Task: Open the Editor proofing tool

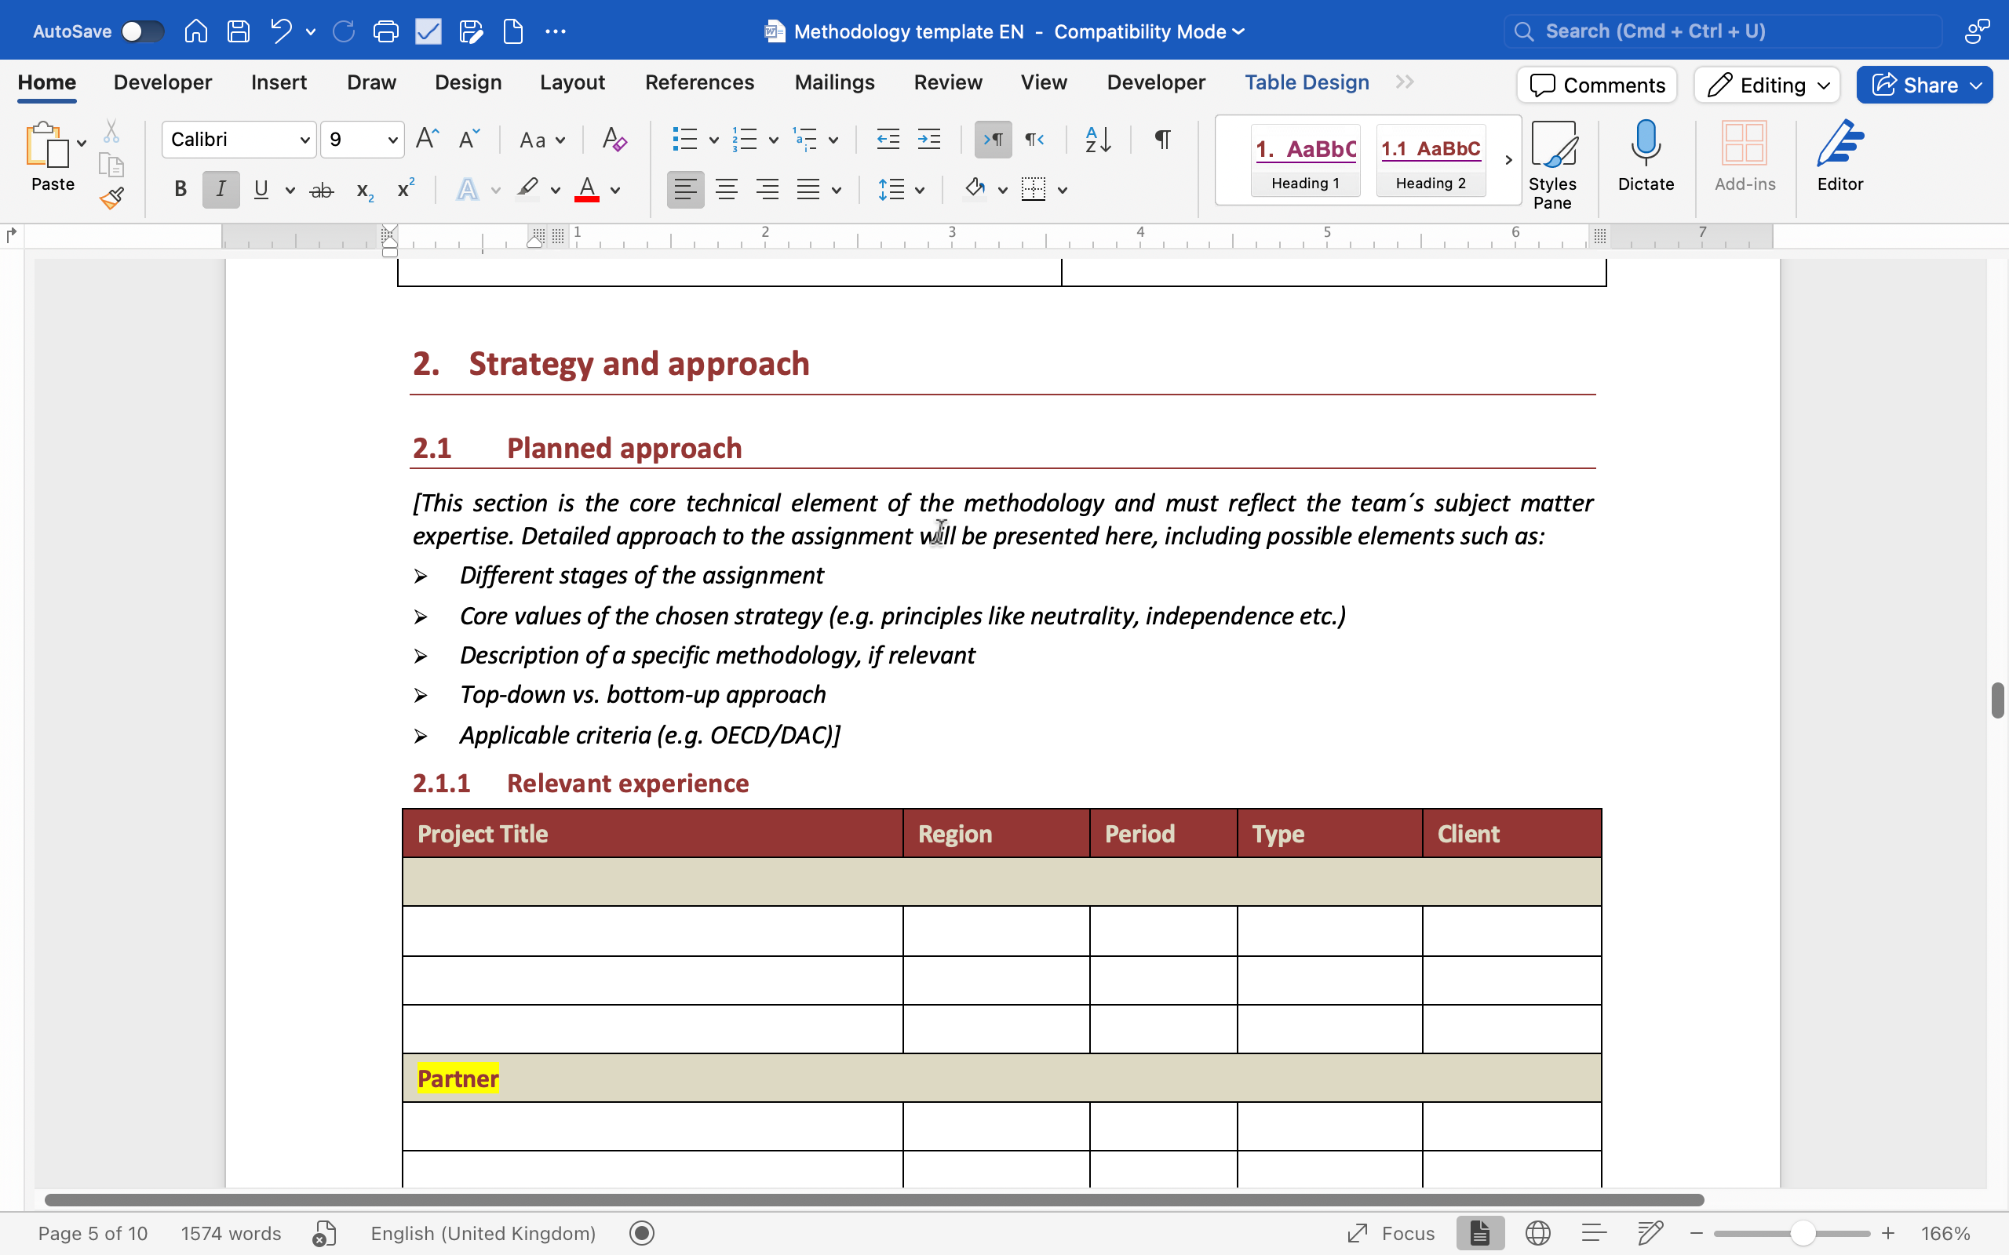Action: (x=1839, y=156)
